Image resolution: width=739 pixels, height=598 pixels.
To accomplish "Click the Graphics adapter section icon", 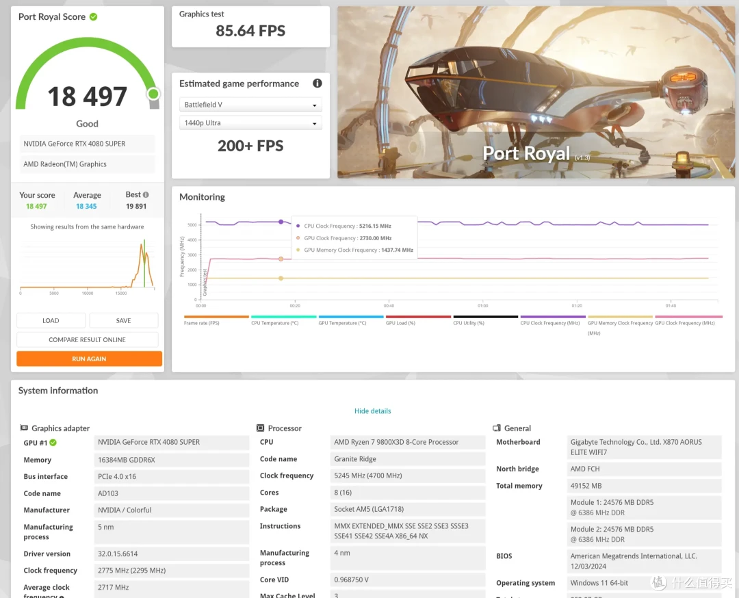I will (24, 428).
